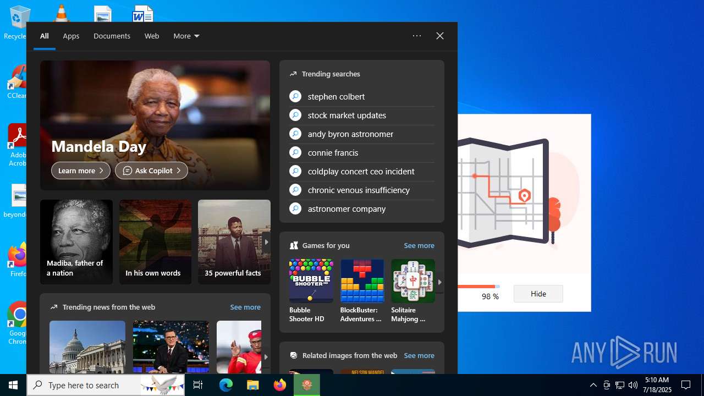Open the Word document desktop icon
This screenshot has height=396, width=704.
coord(143,14)
